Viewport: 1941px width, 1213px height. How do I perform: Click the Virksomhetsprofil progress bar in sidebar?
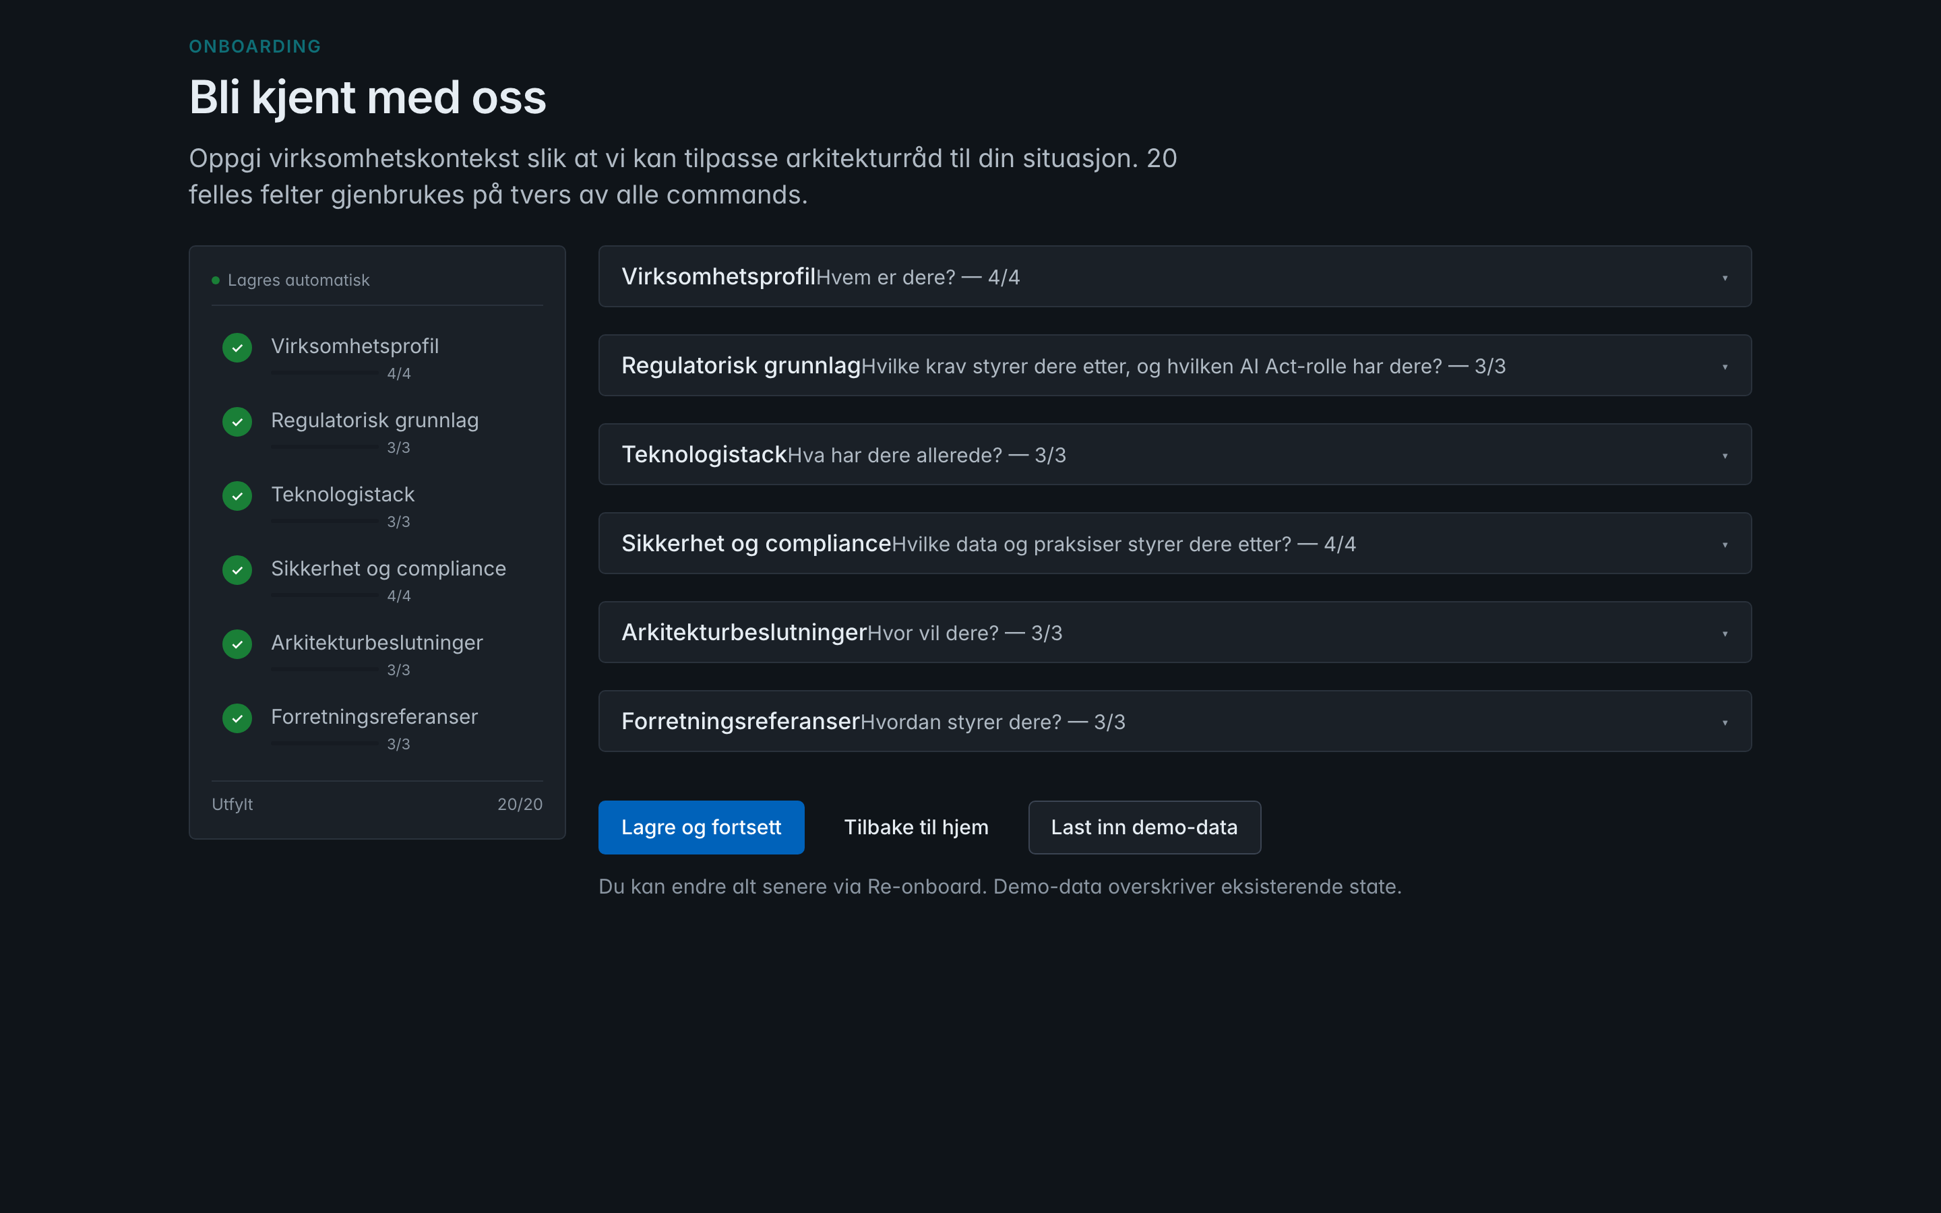point(324,373)
